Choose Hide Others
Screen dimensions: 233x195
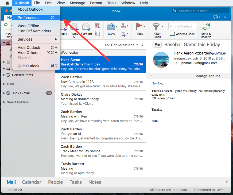pyautogui.click(x=36, y=53)
